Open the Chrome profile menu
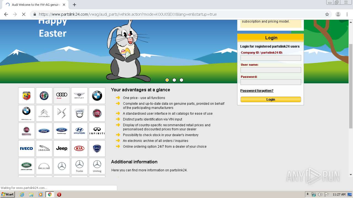Viewport: 353px width, 198px height. (338, 14)
